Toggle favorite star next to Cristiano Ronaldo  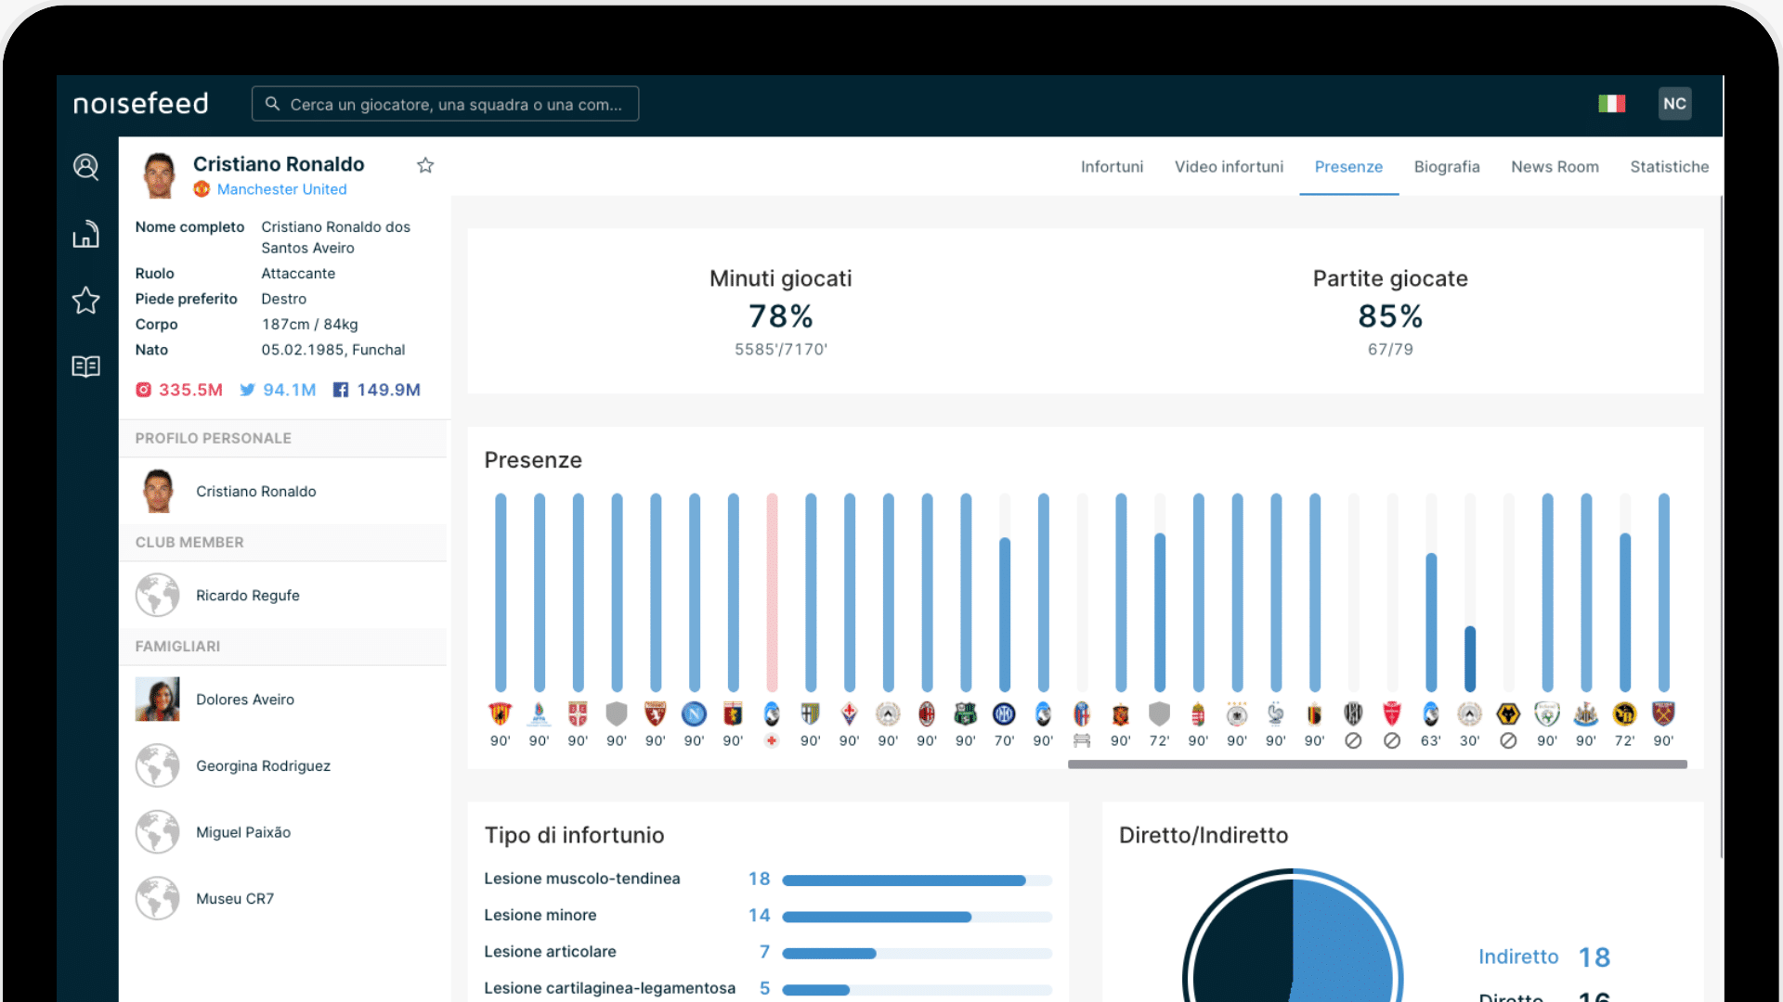click(425, 165)
